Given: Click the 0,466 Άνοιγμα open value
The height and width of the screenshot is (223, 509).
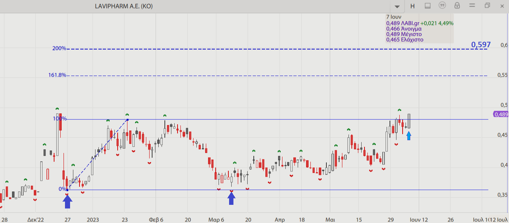Looking at the screenshot, I should point(404,28).
